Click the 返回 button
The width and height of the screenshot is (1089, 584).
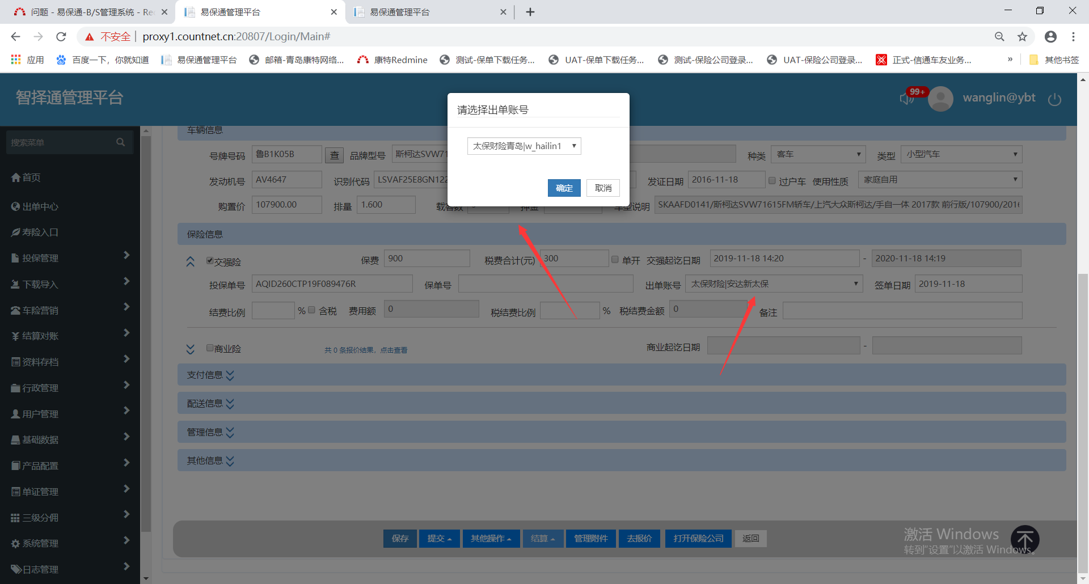coord(750,539)
